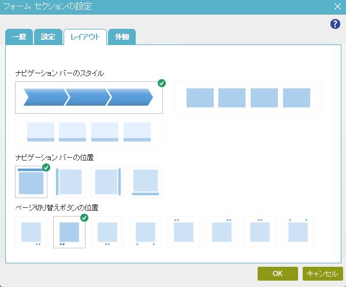This screenshot has width=346, height=287.
Task: Switch to the 一般 tab
Action: click(19, 37)
